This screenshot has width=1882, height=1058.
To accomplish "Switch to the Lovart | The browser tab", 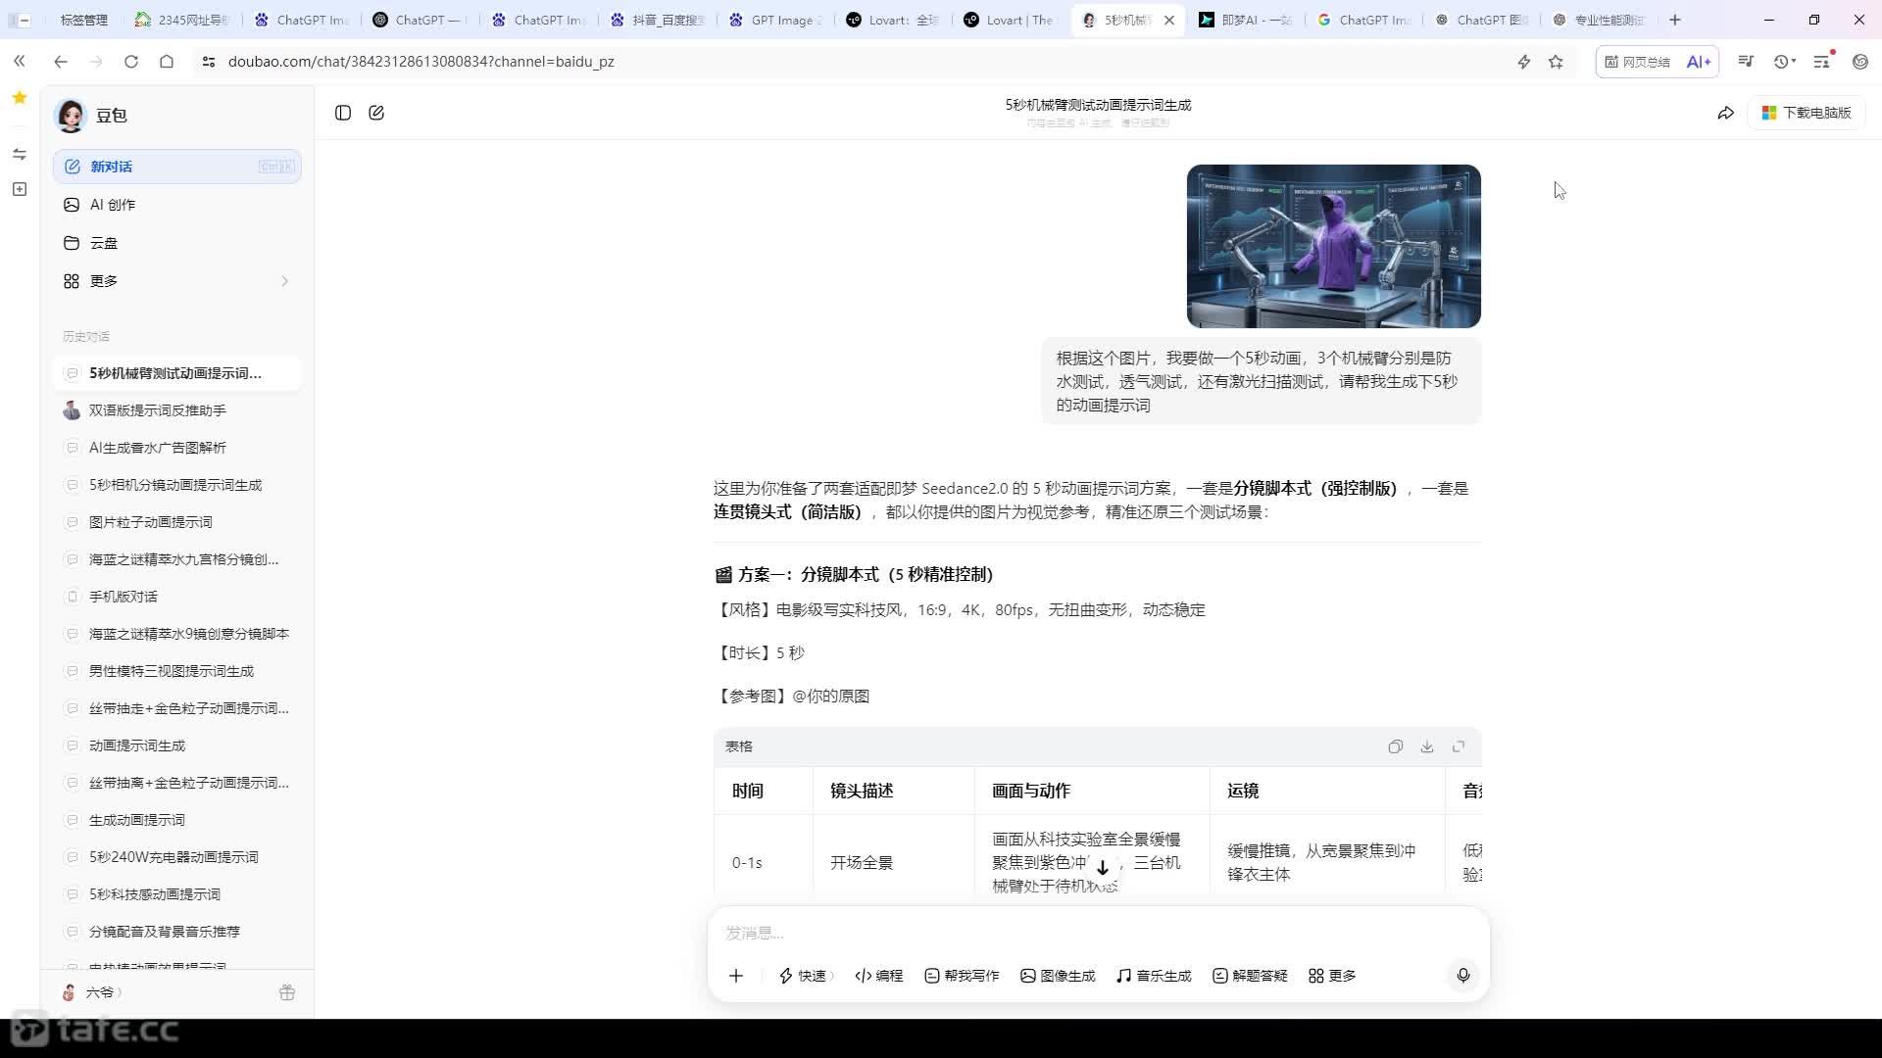I will coord(1009,20).
